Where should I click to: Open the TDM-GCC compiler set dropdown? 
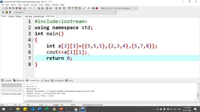(119, 8)
